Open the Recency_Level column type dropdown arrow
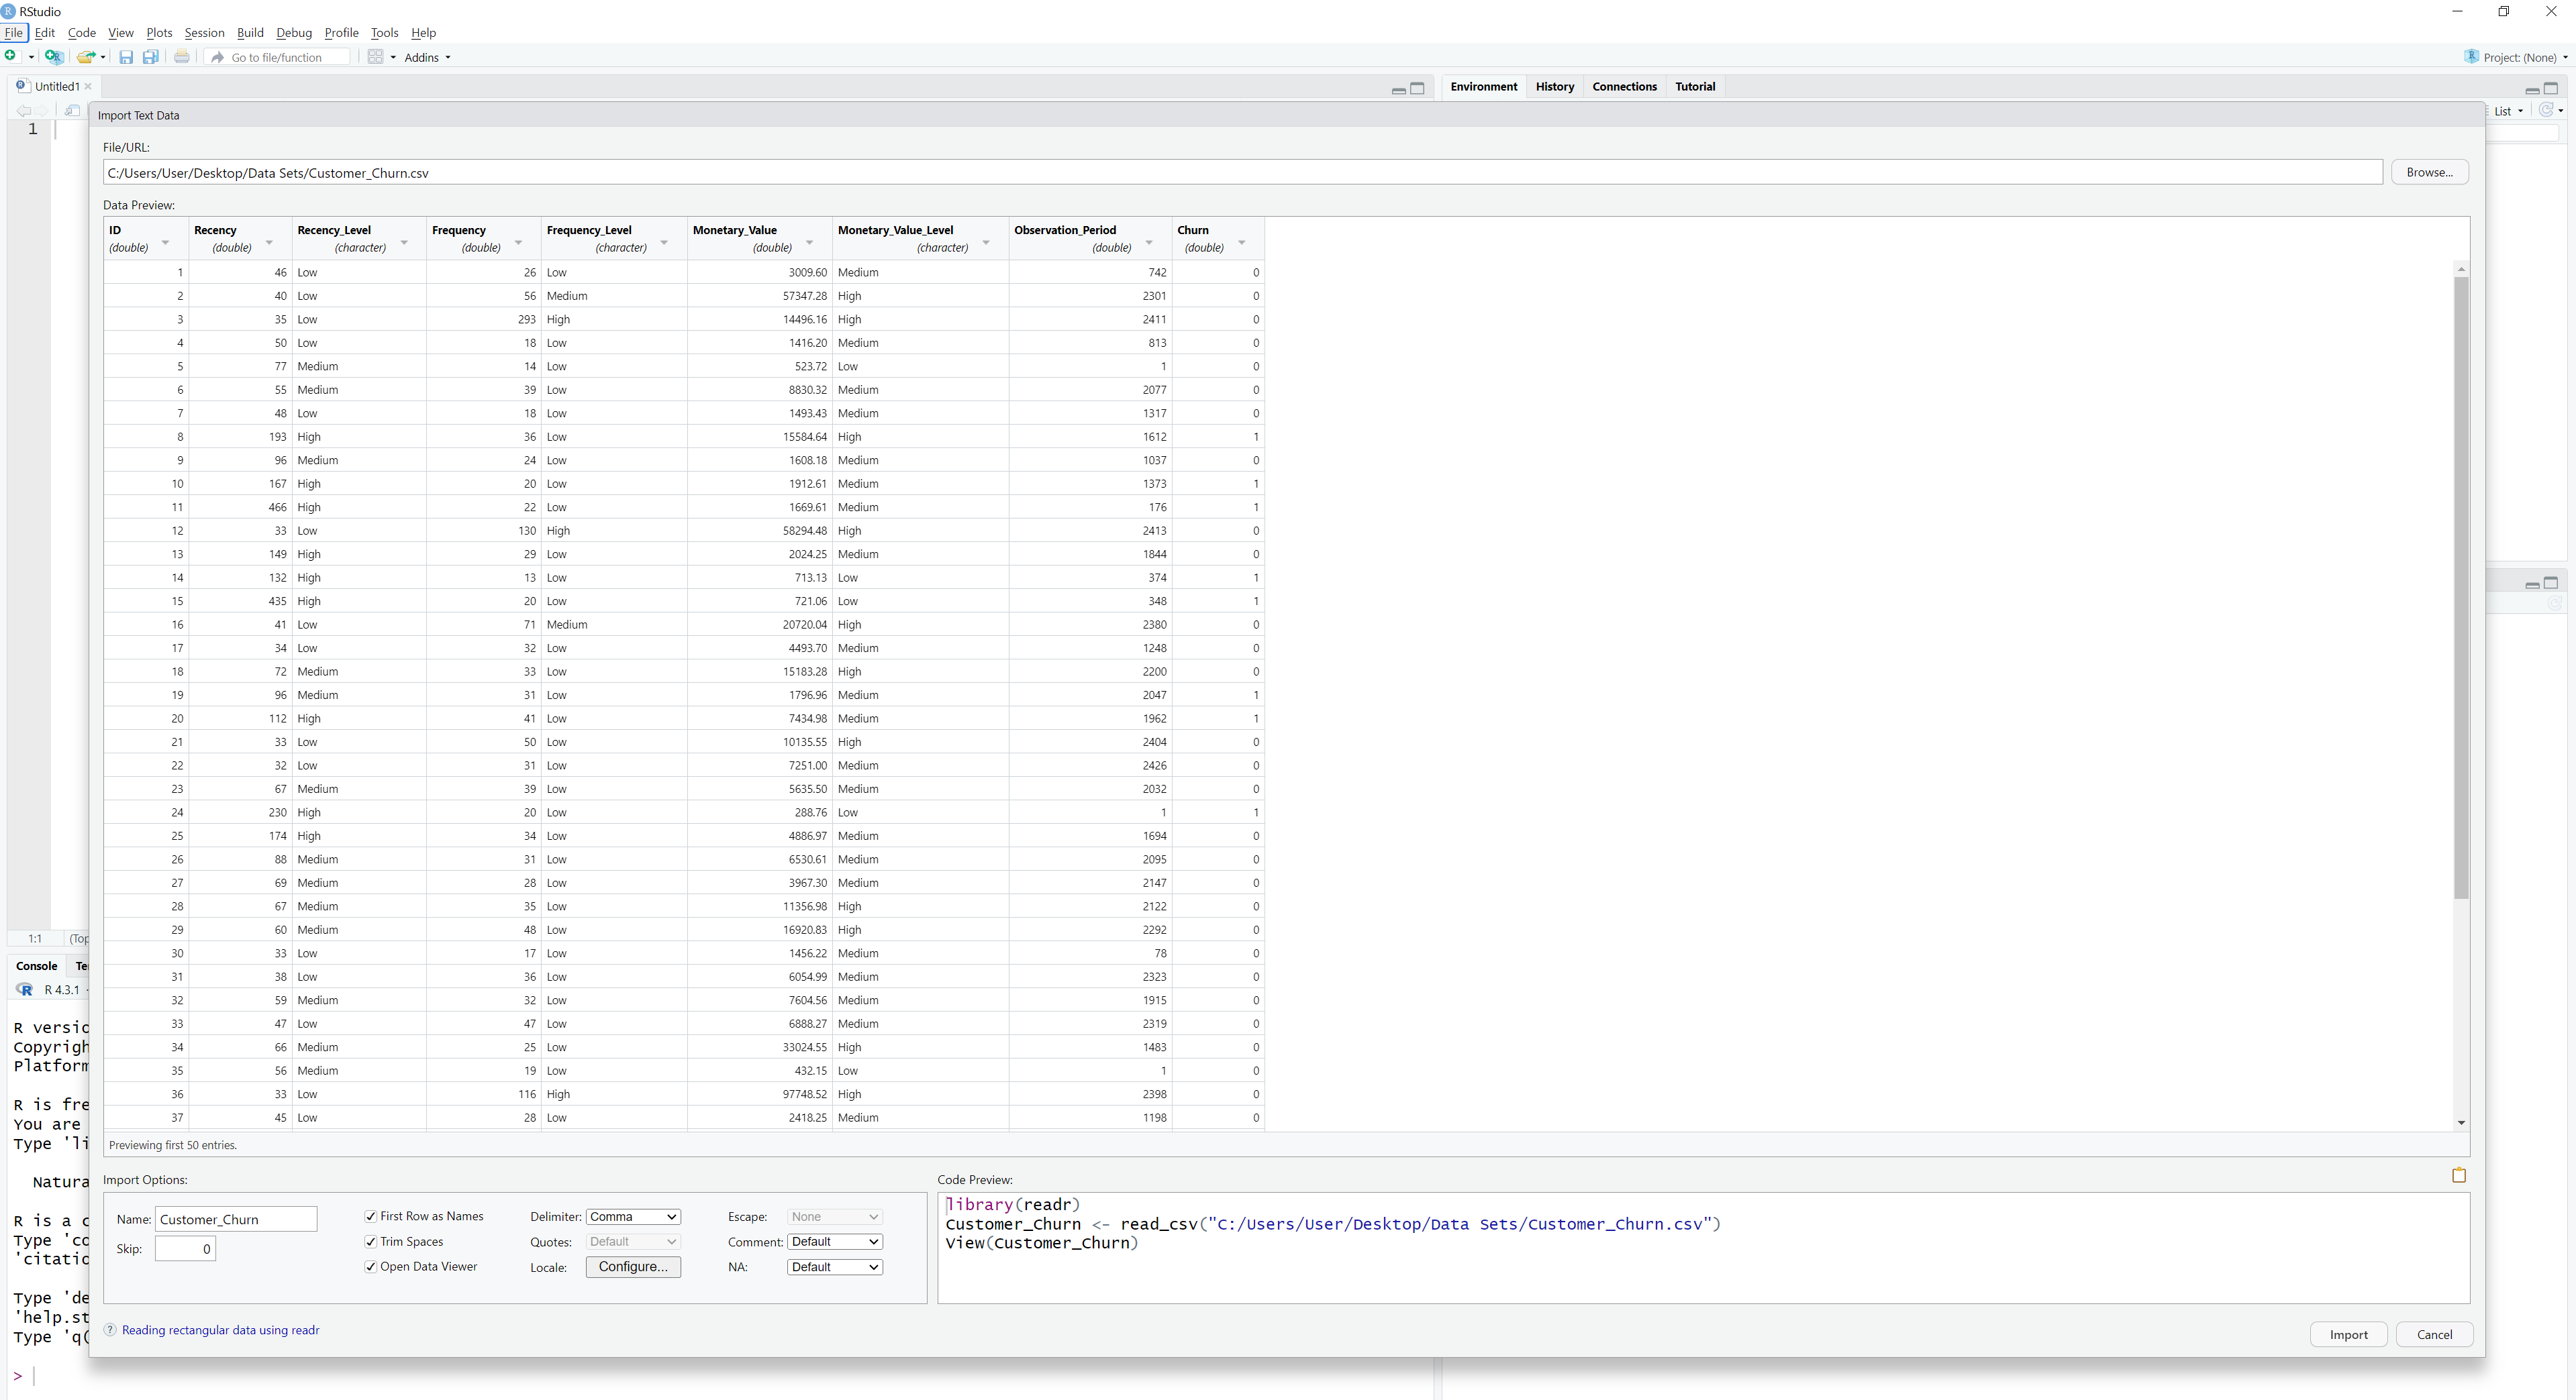2576x1400 pixels. pyautogui.click(x=404, y=243)
